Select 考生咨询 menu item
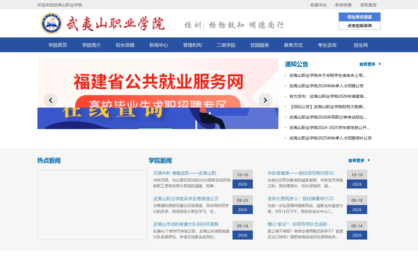This screenshot has width=418, height=261. pos(327,45)
